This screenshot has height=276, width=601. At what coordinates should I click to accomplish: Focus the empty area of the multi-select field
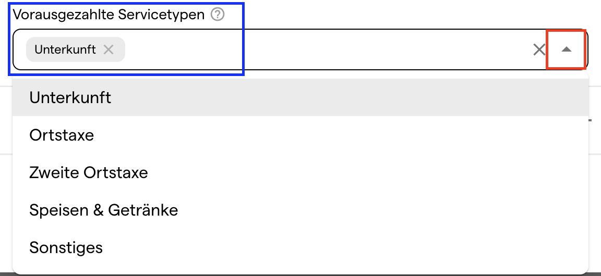tap(328, 49)
